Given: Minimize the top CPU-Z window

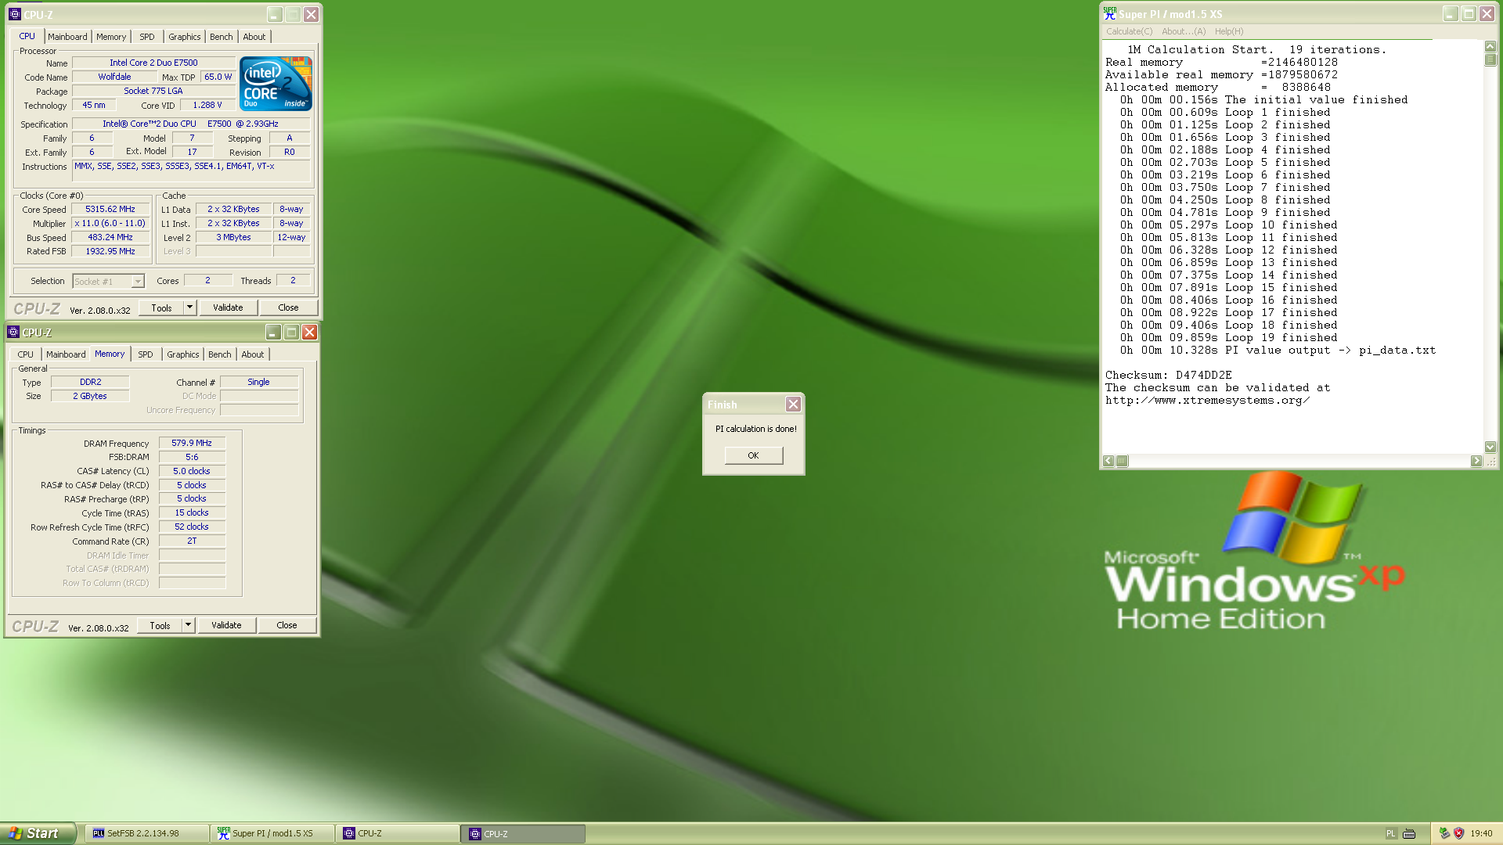Looking at the screenshot, I should pyautogui.click(x=274, y=15).
